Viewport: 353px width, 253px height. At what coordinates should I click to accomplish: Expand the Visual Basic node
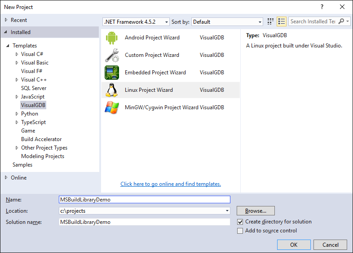click(17, 63)
